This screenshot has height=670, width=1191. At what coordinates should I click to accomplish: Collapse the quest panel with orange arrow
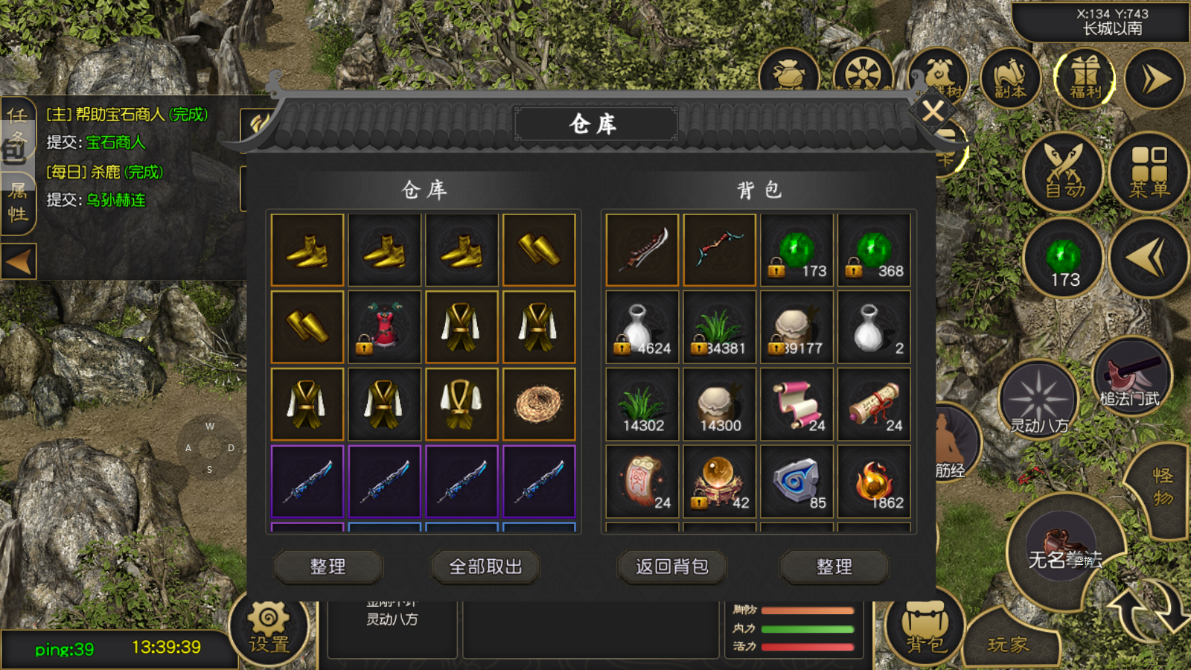19,262
